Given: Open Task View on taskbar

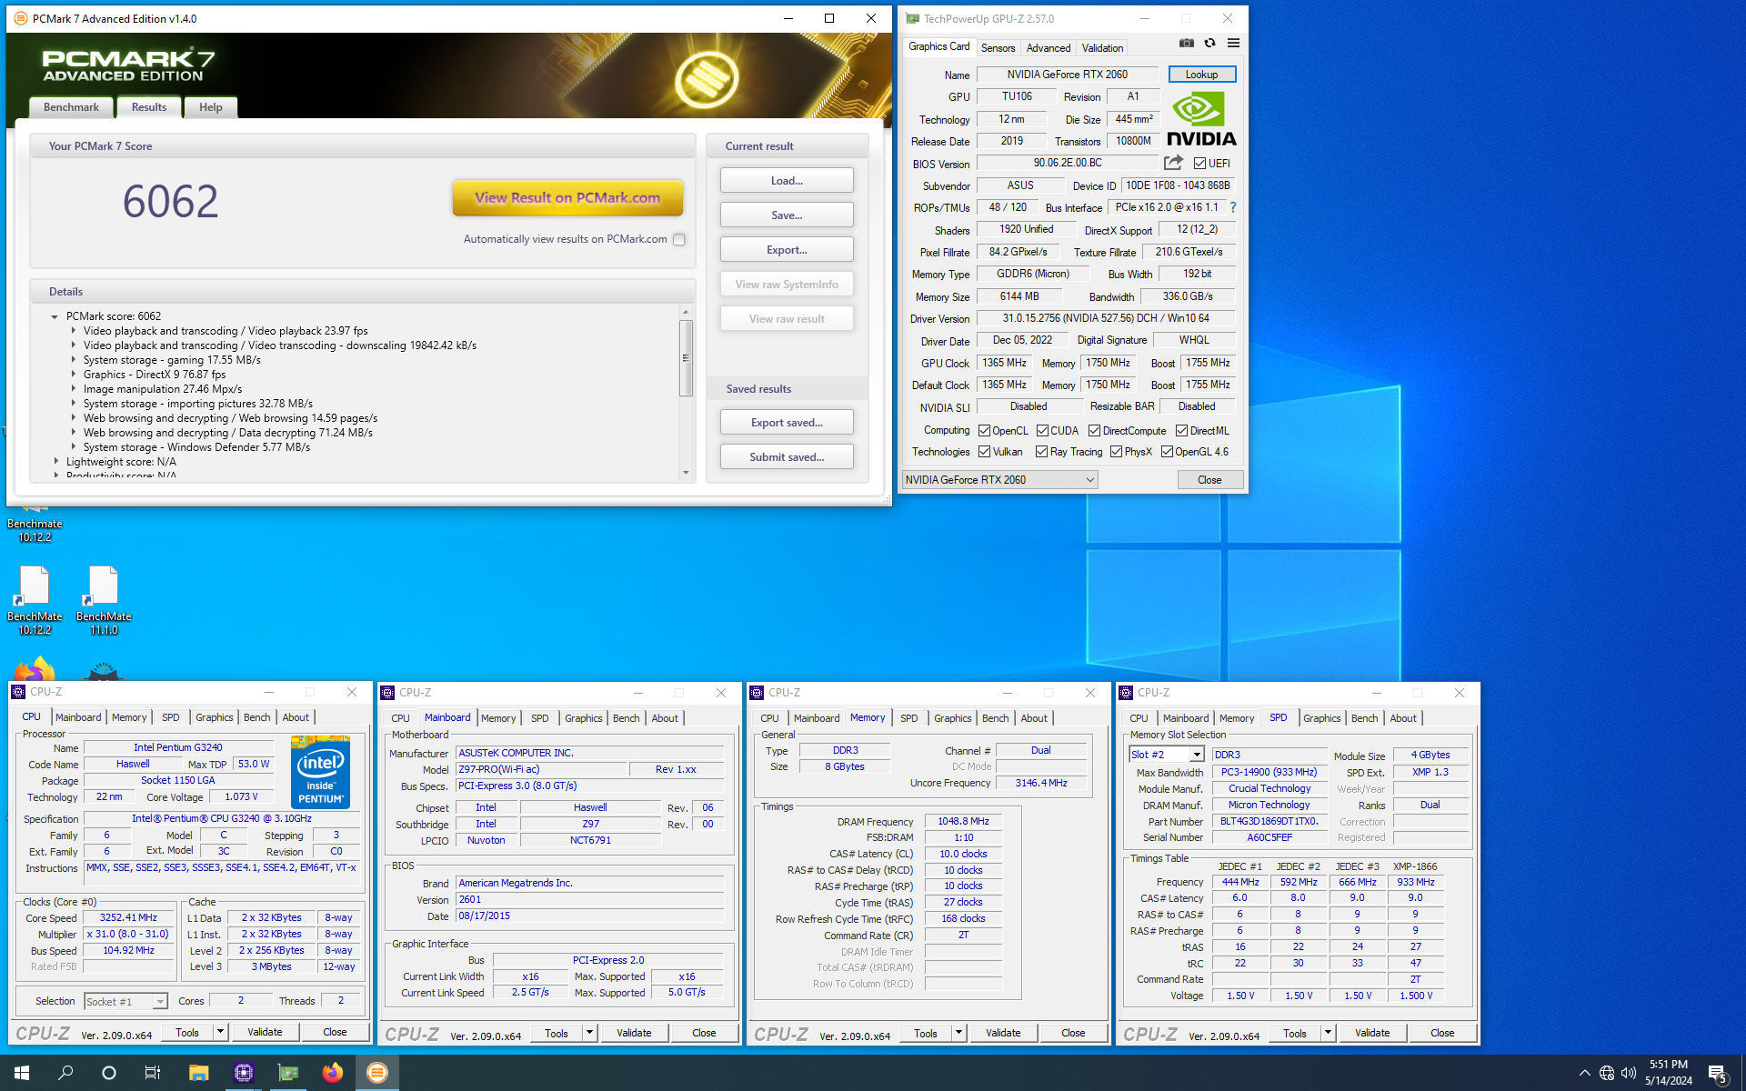Looking at the screenshot, I should click(153, 1073).
